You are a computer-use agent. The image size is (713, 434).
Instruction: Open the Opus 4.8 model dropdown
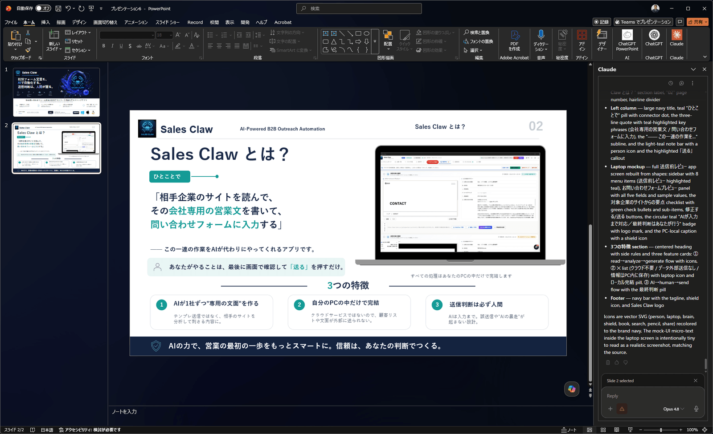pos(673,409)
